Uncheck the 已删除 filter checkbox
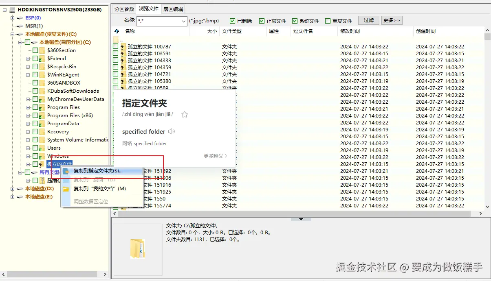Viewport: 491px width, 281px height. pyautogui.click(x=231, y=20)
